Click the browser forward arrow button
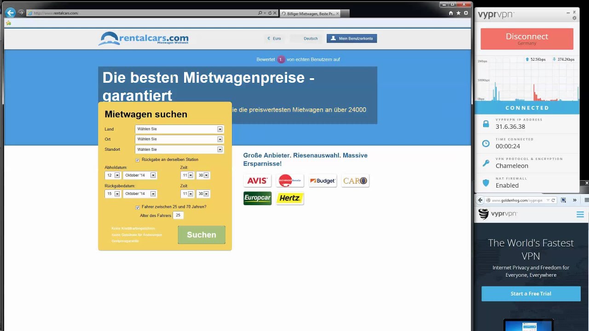This screenshot has width=589, height=331. tap(21, 13)
